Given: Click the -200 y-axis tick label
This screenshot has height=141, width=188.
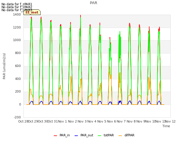Looking at the screenshot, I should coord(17,117).
